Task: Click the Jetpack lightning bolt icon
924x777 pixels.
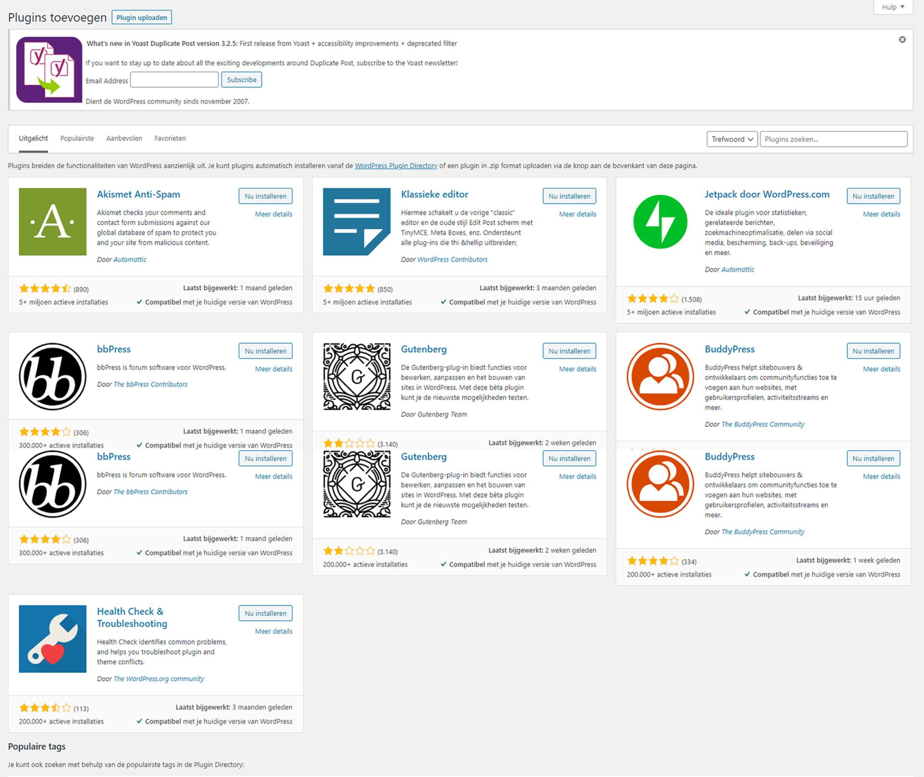Action: pos(660,222)
